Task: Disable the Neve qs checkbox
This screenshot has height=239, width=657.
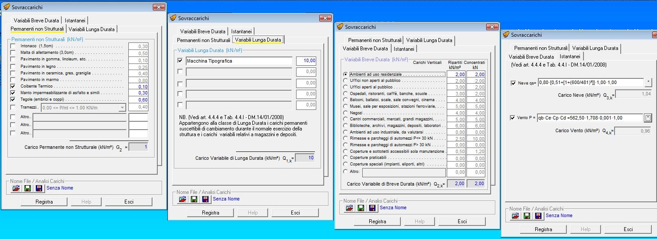Action: coord(513,83)
